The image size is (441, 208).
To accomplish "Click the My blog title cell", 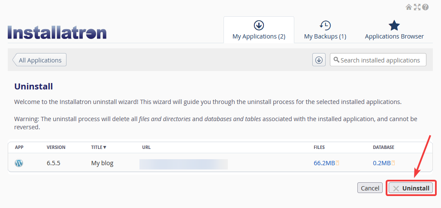I will 102,163.
